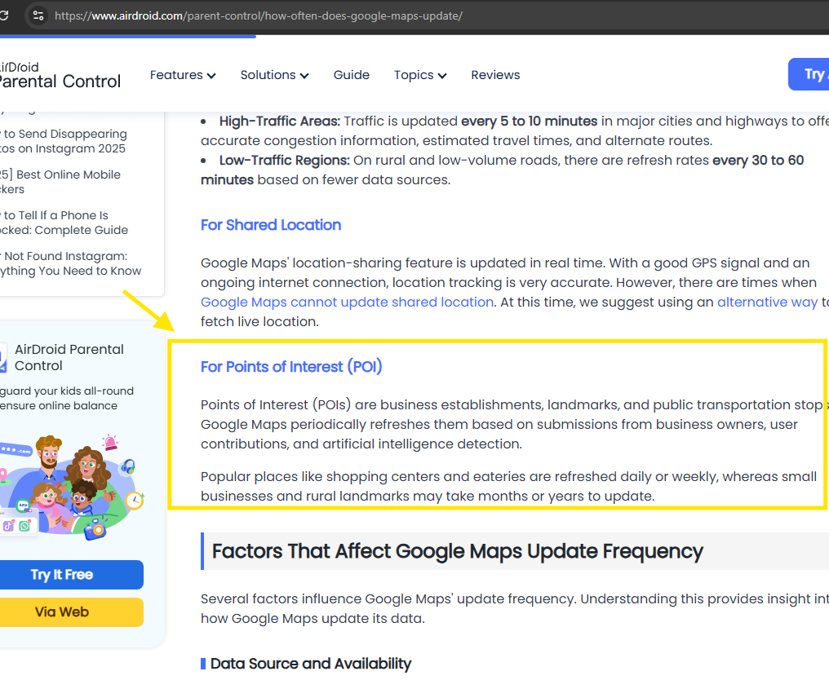This screenshot has height=680, width=829.
Task: Click the 'For Points of Interest (POI)' heading
Action: (x=291, y=367)
